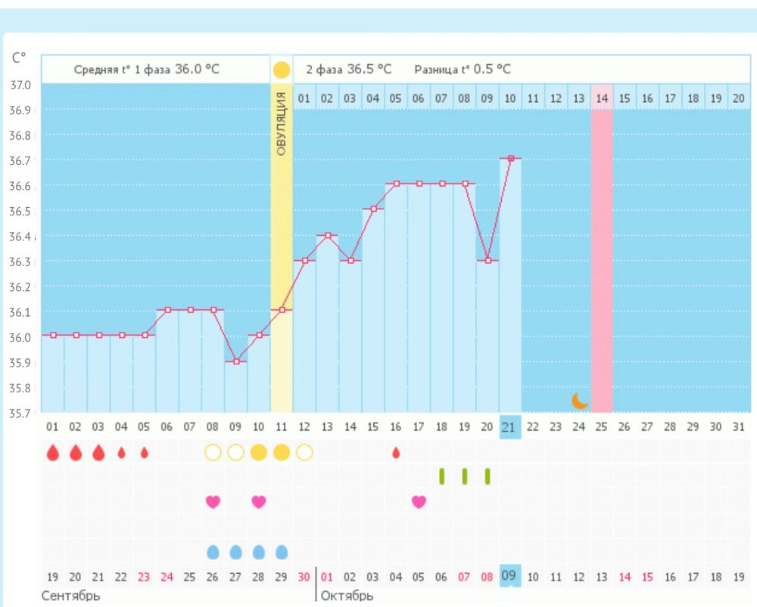Click the green bar marker on cycle day 18
This screenshot has width=757, height=607.
tap(442, 476)
